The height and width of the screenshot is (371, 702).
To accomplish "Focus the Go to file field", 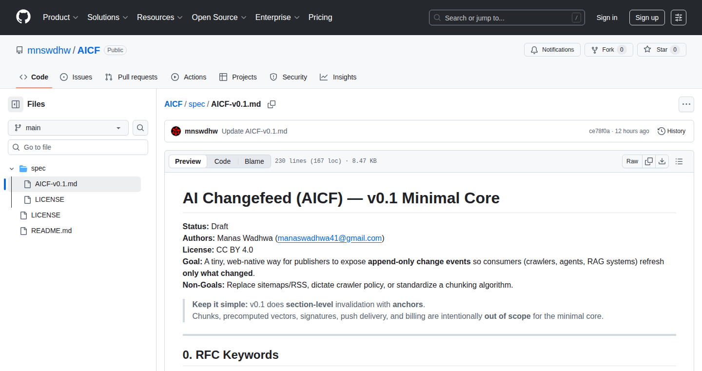I will (x=78, y=147).
